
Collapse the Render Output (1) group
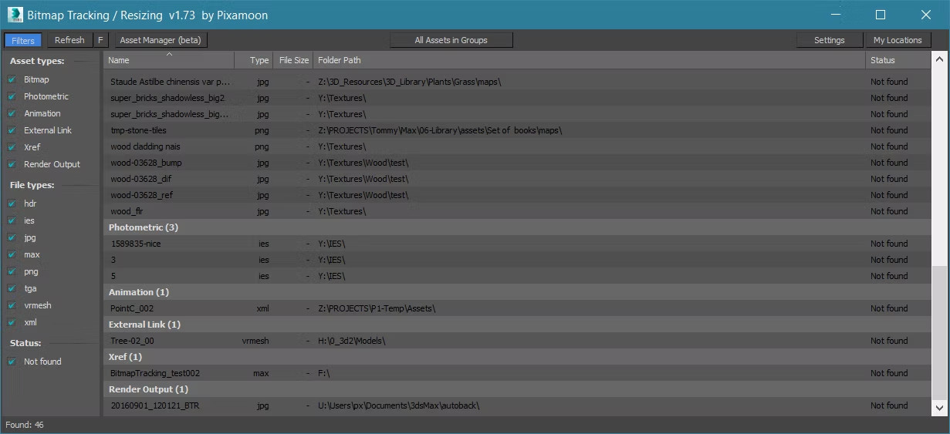pos(517,389)
